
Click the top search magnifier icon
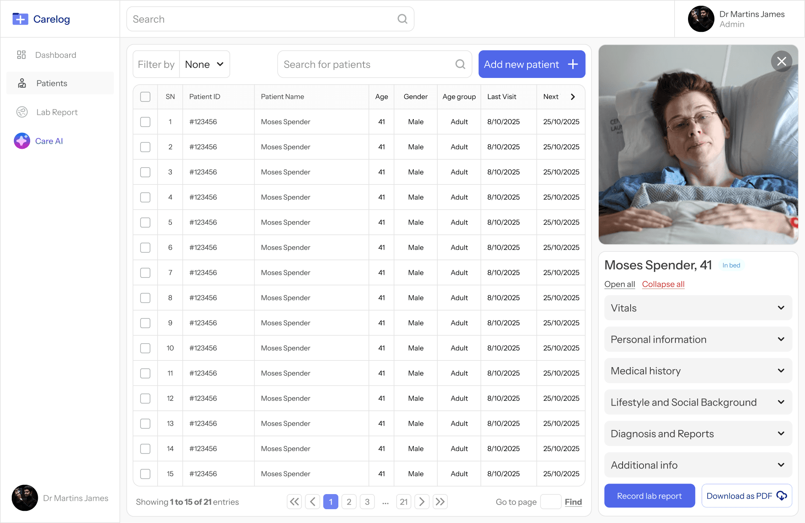(402, 19)
